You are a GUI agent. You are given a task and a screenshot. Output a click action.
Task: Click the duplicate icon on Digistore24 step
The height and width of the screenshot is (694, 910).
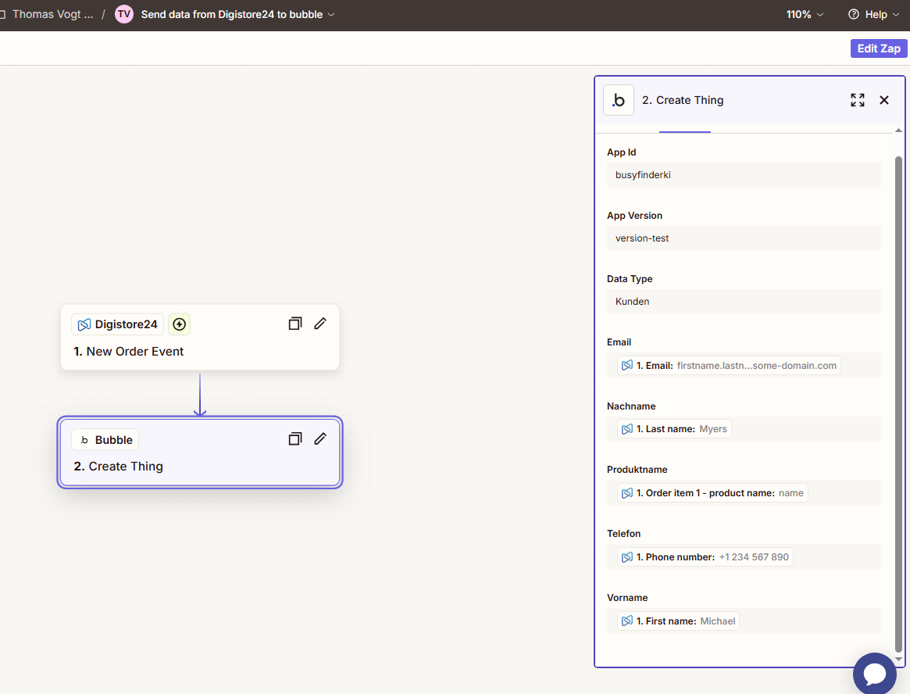(x=294, y=324)
